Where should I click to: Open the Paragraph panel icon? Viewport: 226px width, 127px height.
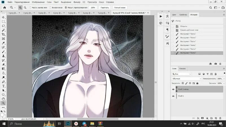tap(167, 30)
